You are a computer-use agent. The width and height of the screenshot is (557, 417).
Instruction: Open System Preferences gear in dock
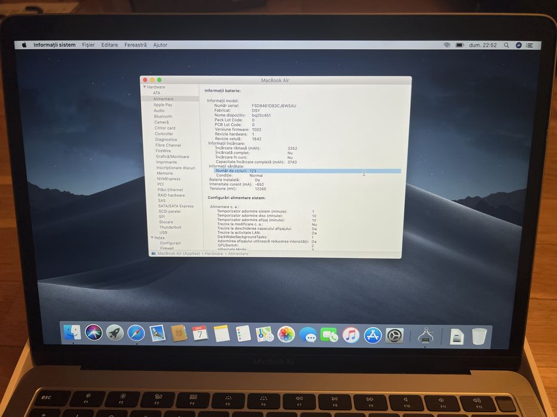[394, 335]
